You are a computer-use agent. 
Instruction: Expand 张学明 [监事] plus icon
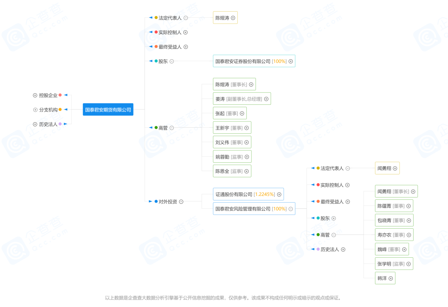click(409, 264)
